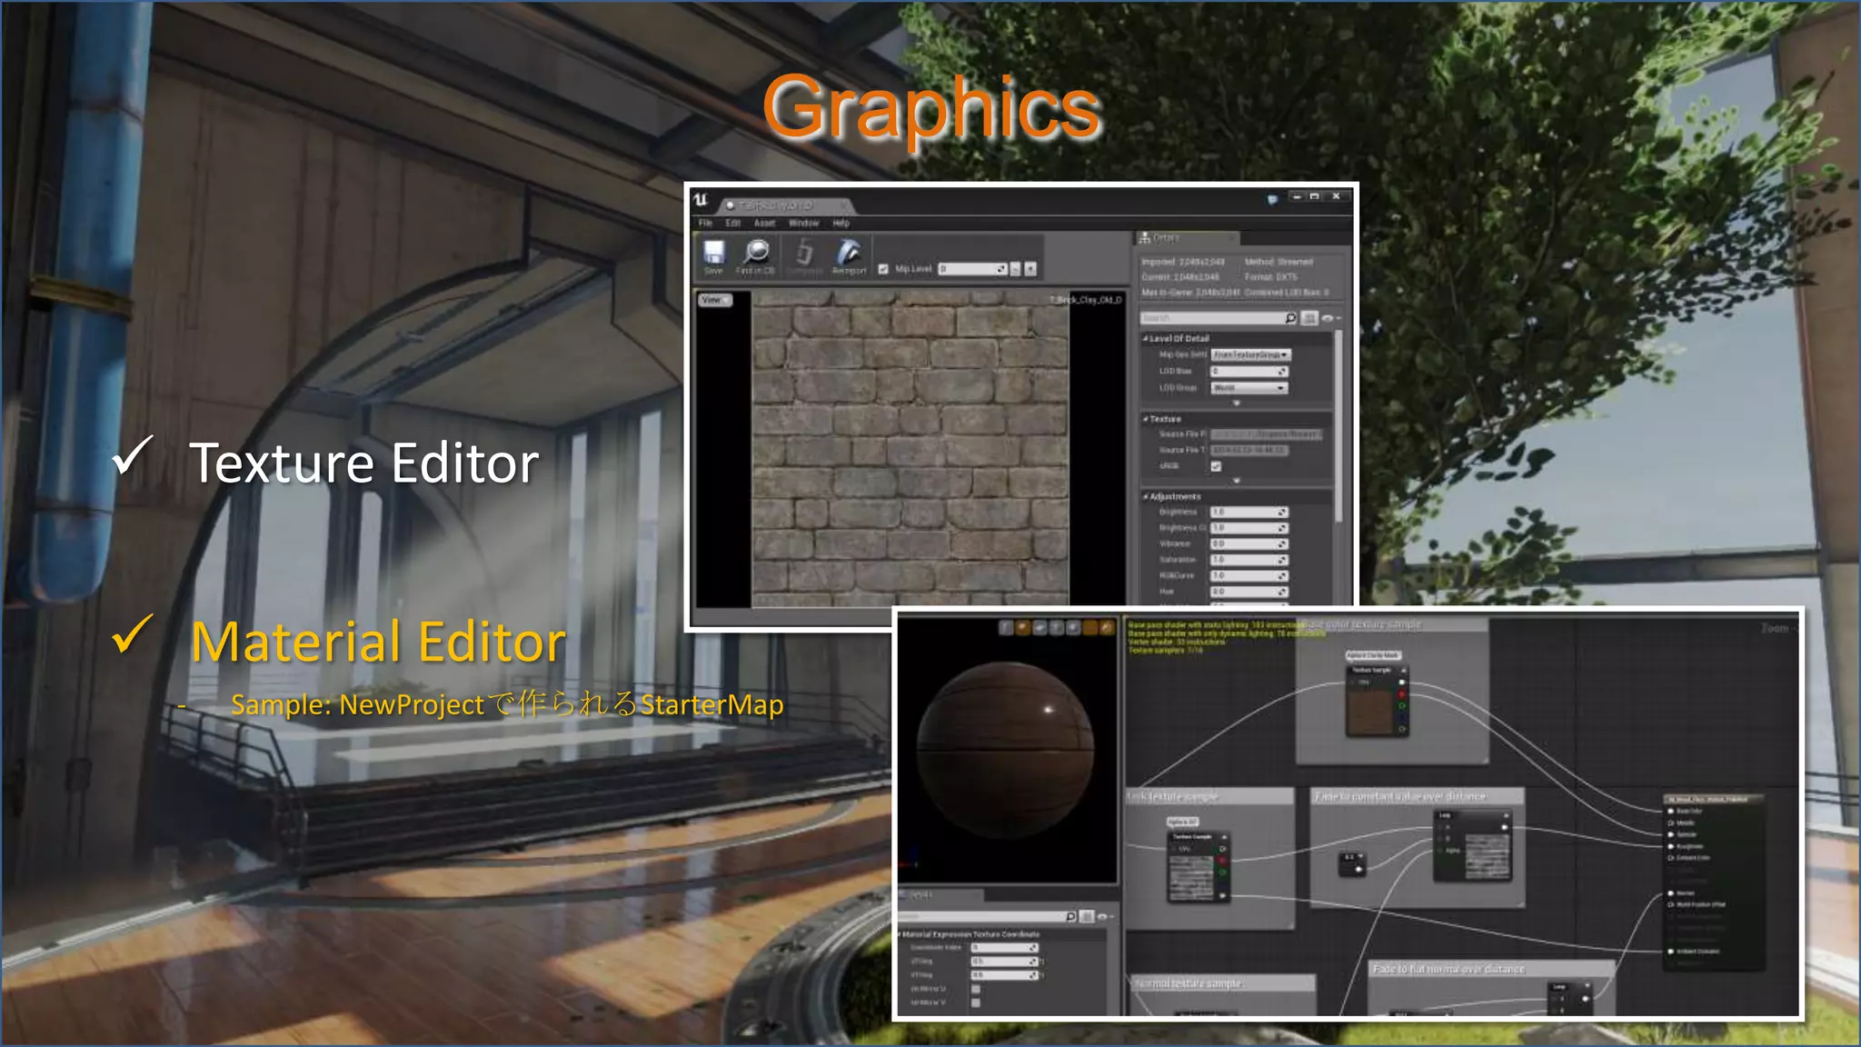The image size is (1861, 1047).
Task: Open the Edit menu
Action: tap(733, 223)
